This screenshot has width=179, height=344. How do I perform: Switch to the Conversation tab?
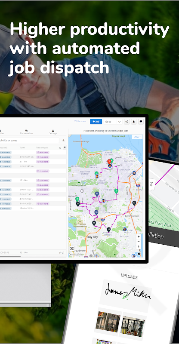point(26,132)
